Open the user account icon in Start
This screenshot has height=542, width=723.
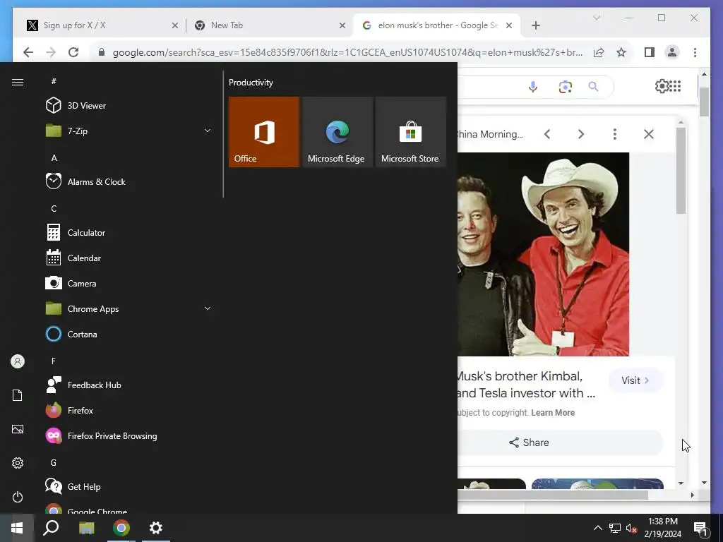[x=18, y=361]
